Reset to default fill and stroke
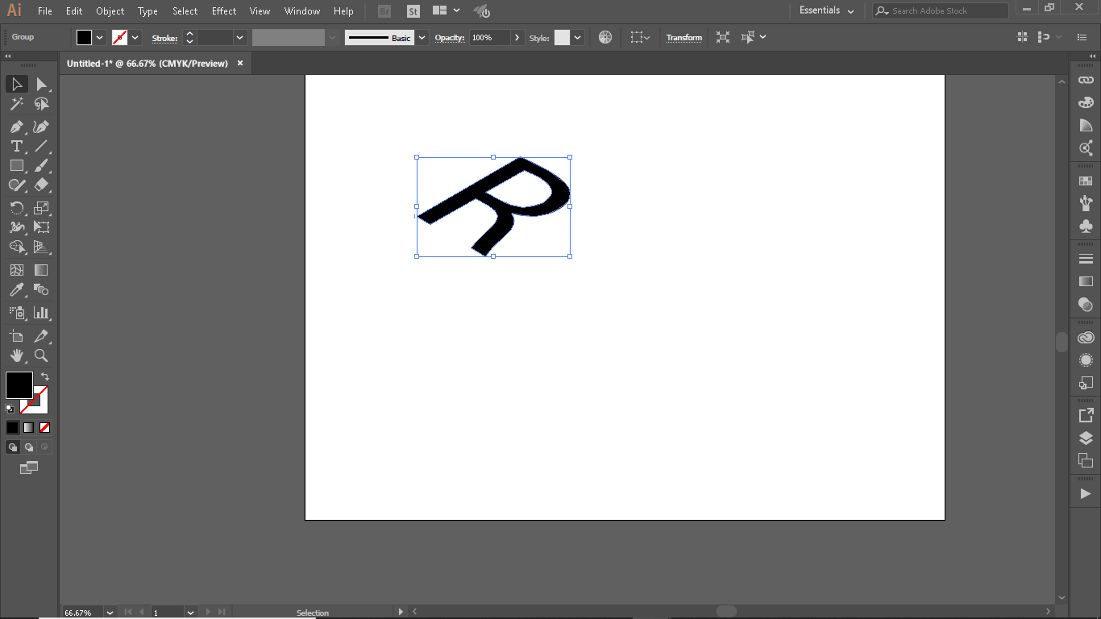The height and width of the screenshot is (619, 1101). coord(10,409)
